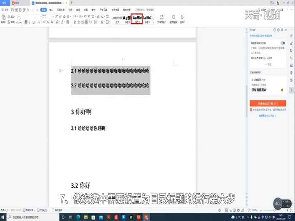Toggle Bold formatting in the ribbon

coord(26,22)
